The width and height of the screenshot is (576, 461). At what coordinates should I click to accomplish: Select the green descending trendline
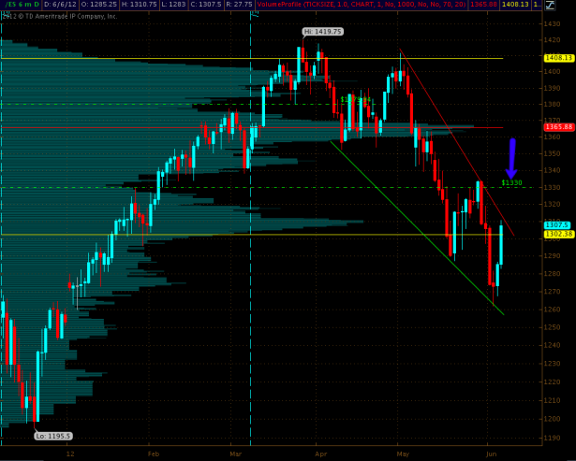(417, 228)
